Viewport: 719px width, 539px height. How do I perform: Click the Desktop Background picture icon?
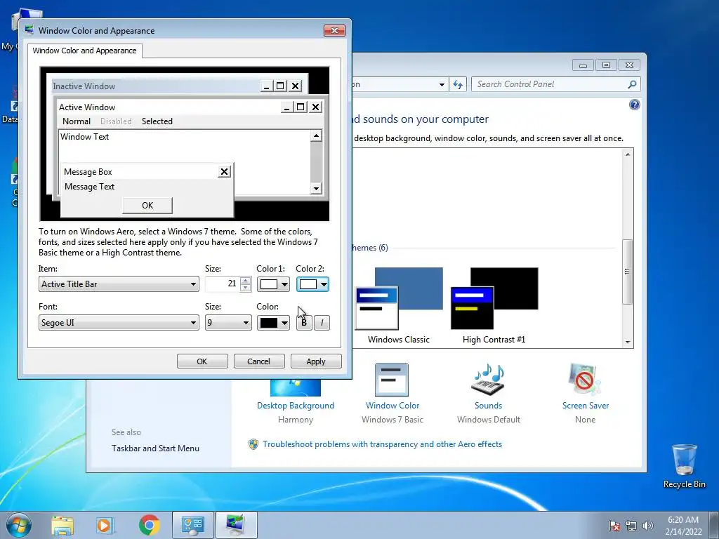coord(296,387)
